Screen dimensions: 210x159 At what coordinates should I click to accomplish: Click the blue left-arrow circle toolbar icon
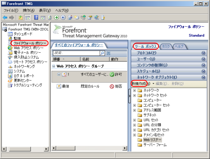(x=63, y=17)
